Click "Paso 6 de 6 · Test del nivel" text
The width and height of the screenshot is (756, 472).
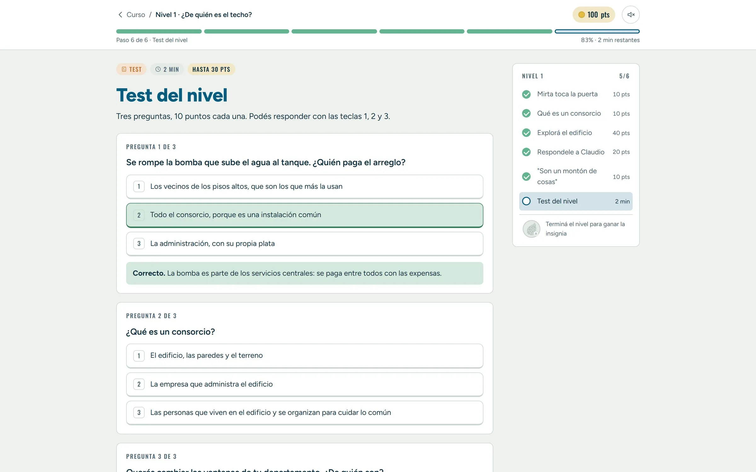152,40
